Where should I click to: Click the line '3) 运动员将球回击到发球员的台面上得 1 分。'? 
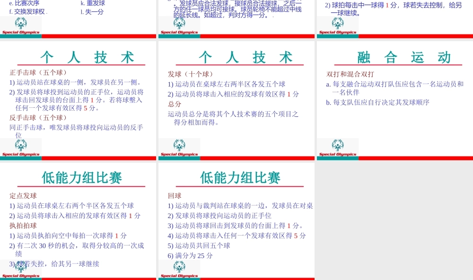point(236,226)
